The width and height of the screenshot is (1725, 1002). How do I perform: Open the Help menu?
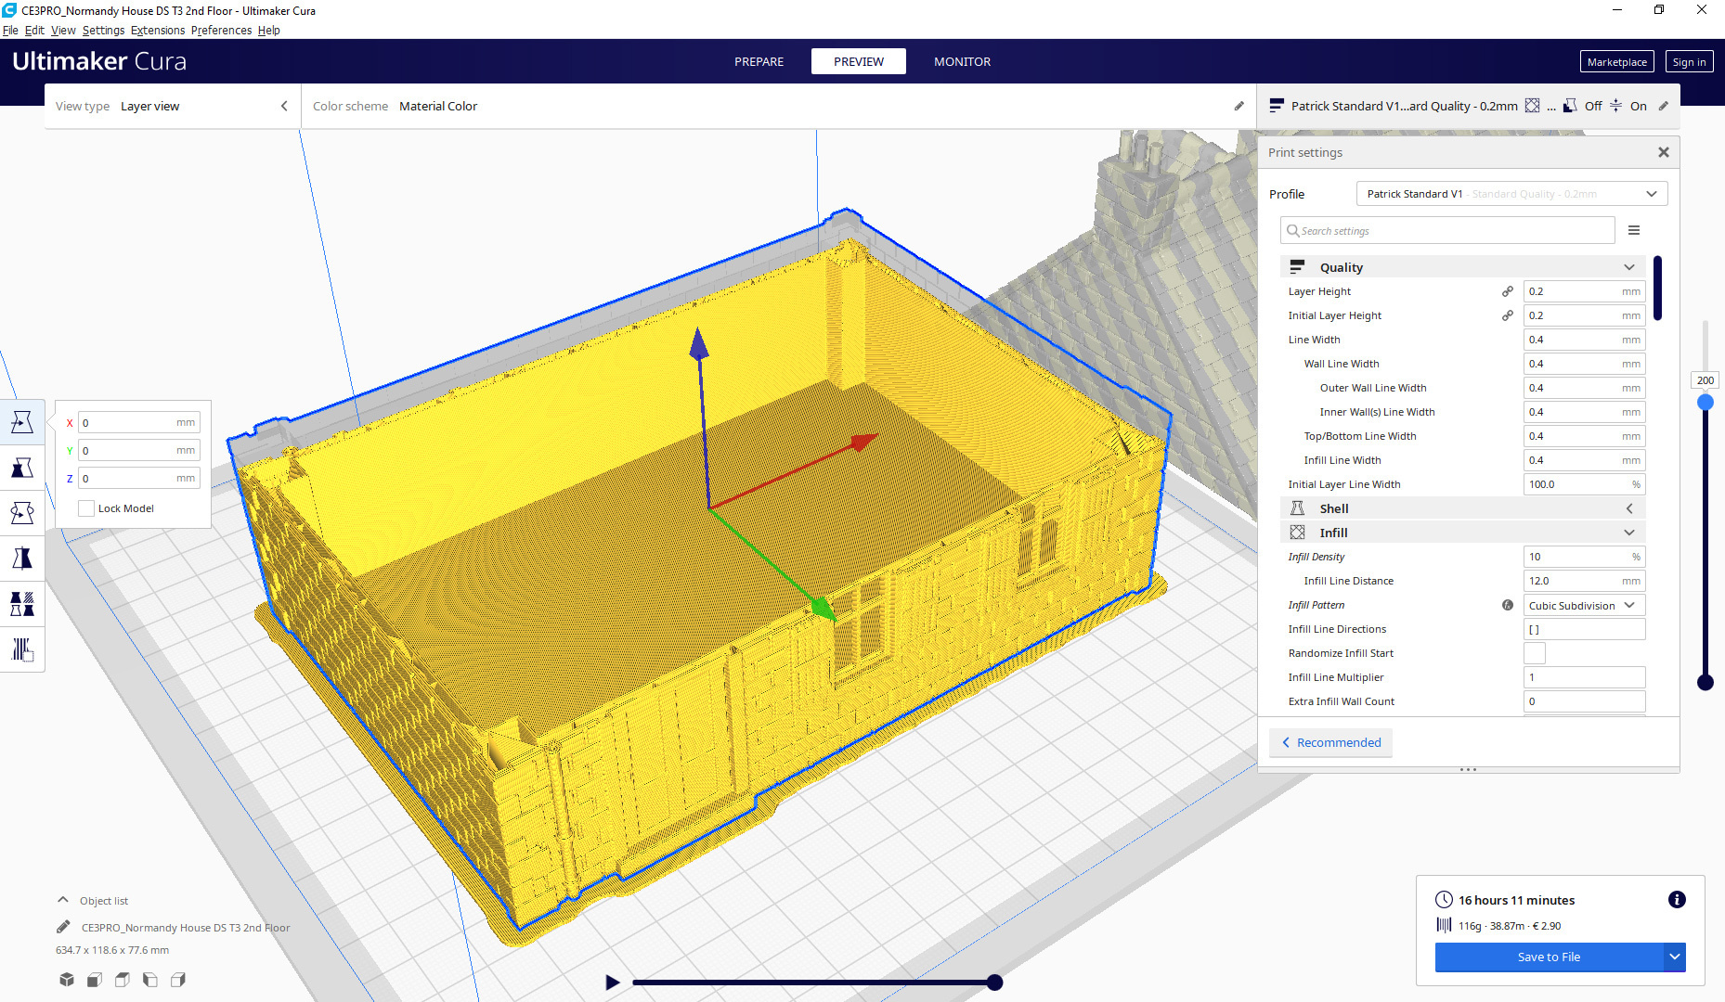coord(268,31)
